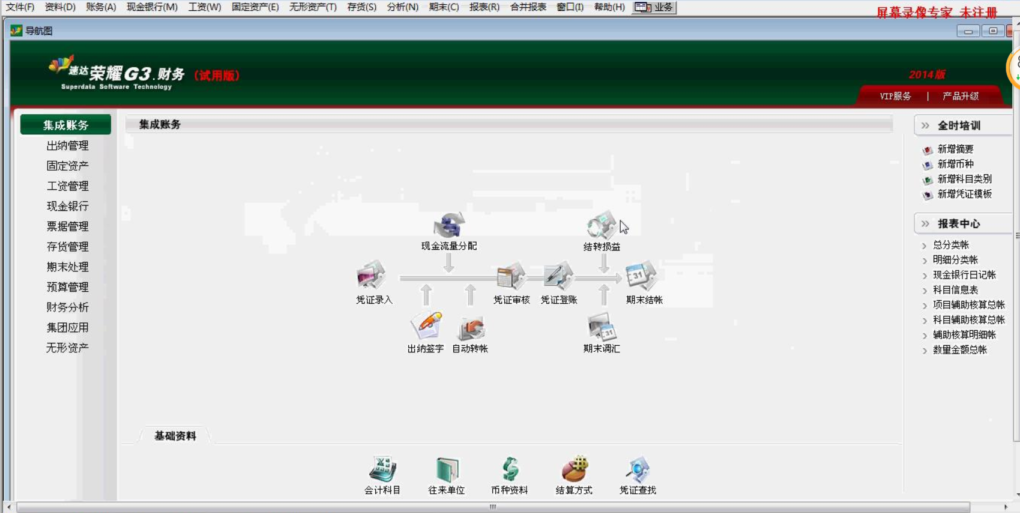Expand the 现金银行日记帐 arrow
This screenshot has width=1020, height=513.
(x=925, y=276)
